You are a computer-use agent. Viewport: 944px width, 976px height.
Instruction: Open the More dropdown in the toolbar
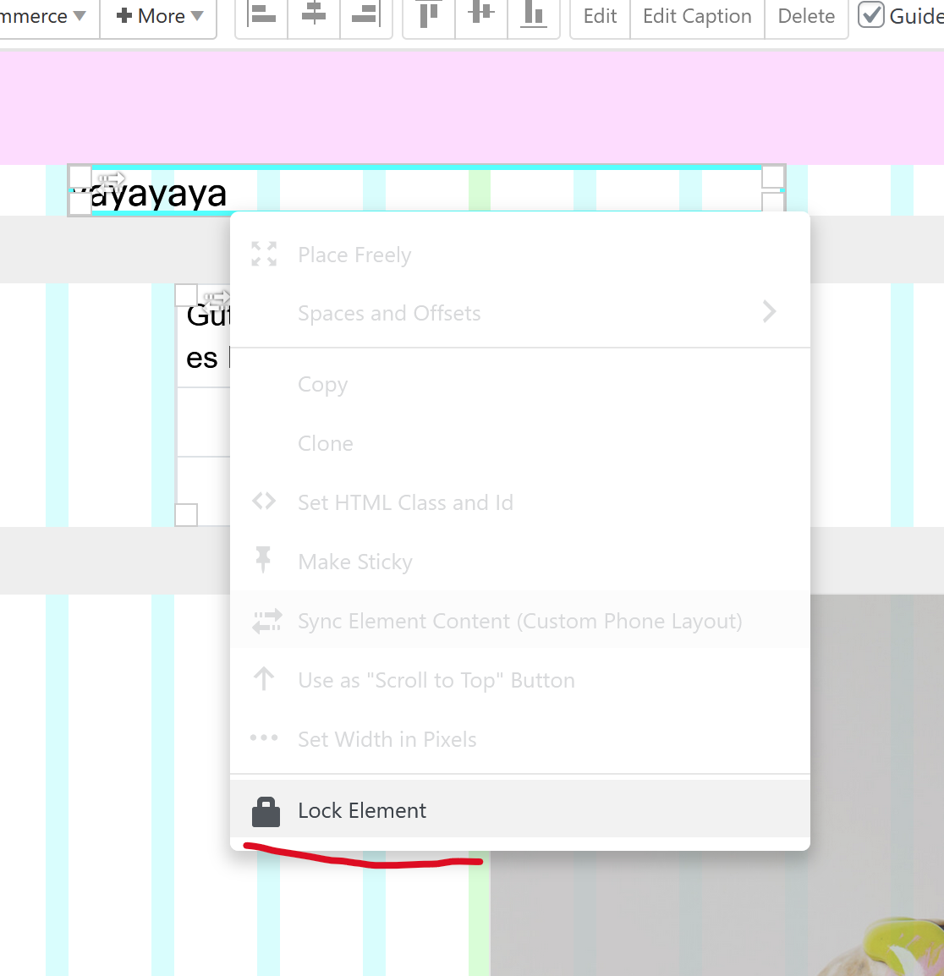click(159, 16)
